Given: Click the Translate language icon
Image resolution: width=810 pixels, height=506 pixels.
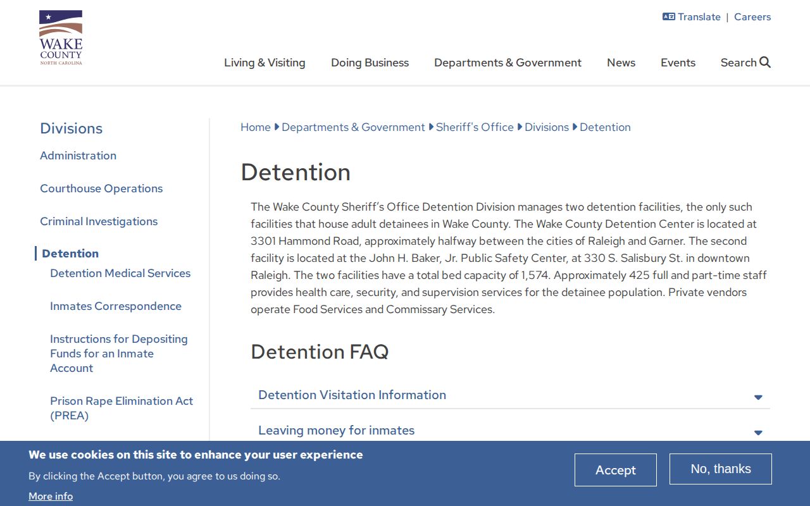Looking at the screenshot, I should (x=668, y=17).
